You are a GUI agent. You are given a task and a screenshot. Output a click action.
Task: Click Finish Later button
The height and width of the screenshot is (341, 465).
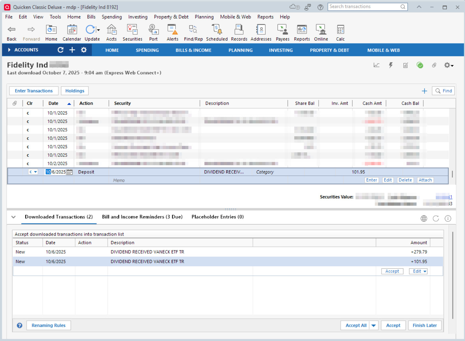pos(425,325)
